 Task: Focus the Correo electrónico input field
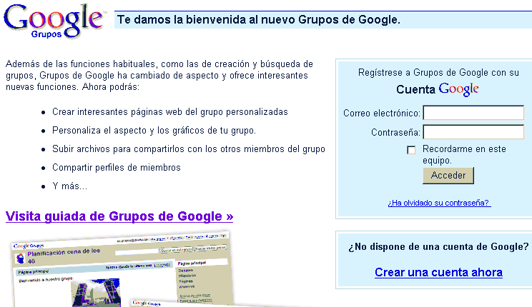coord(473,113)
